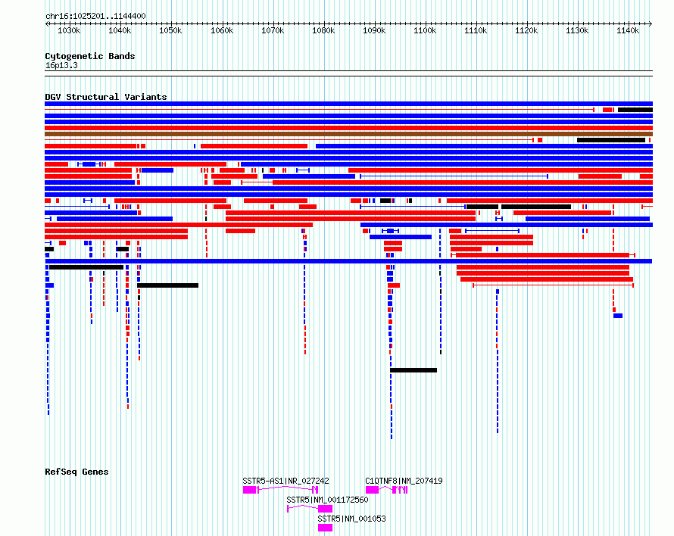Select the SSTR5|NM_001172560 gene label
Viewport: 674px width, 536px height.
(327, 500)
